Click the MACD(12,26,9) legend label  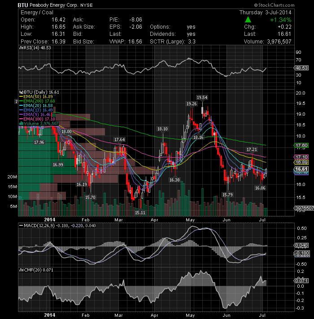(x=39, y=226)
